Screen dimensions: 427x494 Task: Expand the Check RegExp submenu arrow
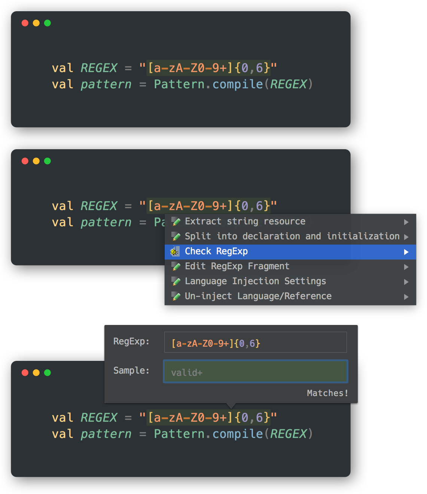406,252
